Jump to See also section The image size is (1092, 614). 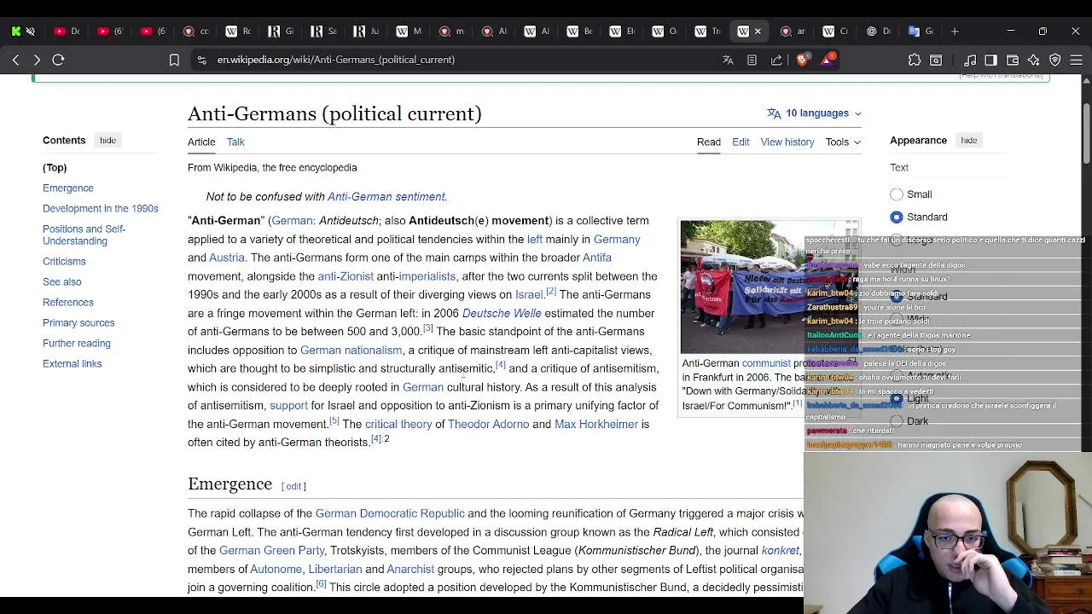(x=62, y=282)
